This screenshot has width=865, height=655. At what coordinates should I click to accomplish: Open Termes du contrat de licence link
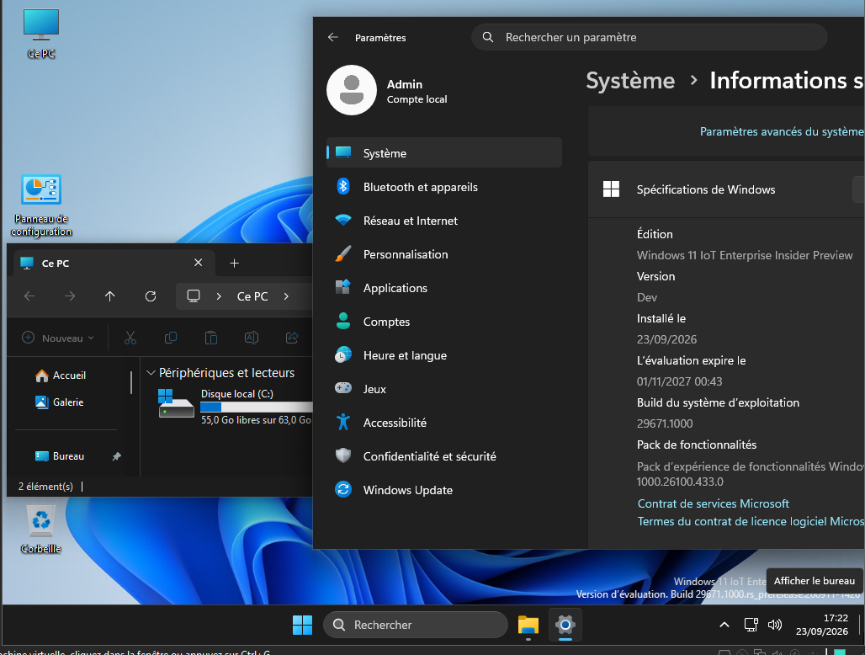click(x=751, y=521)
